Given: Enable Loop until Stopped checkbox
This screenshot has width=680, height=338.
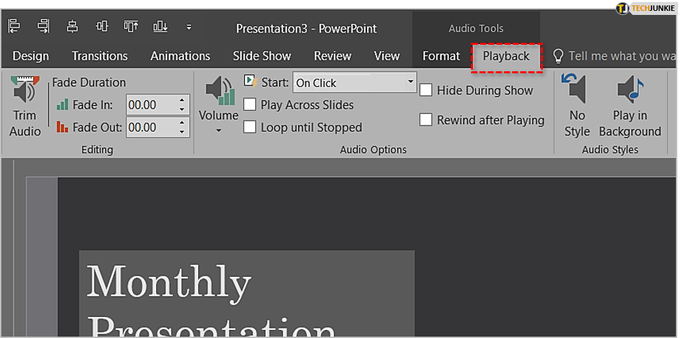Looking at the screenshot, I should point(249,127).
